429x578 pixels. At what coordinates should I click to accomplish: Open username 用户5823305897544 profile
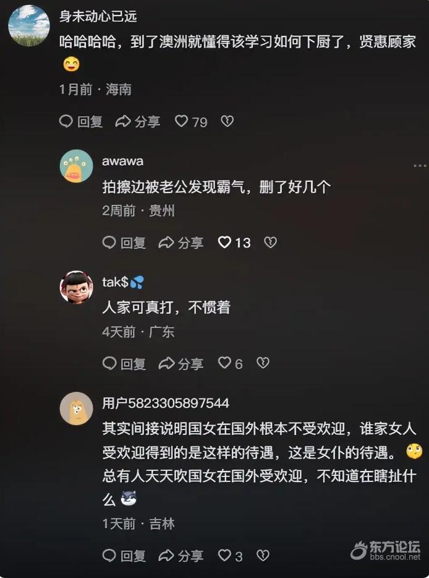pyautogui.click(x=166, y=403)
